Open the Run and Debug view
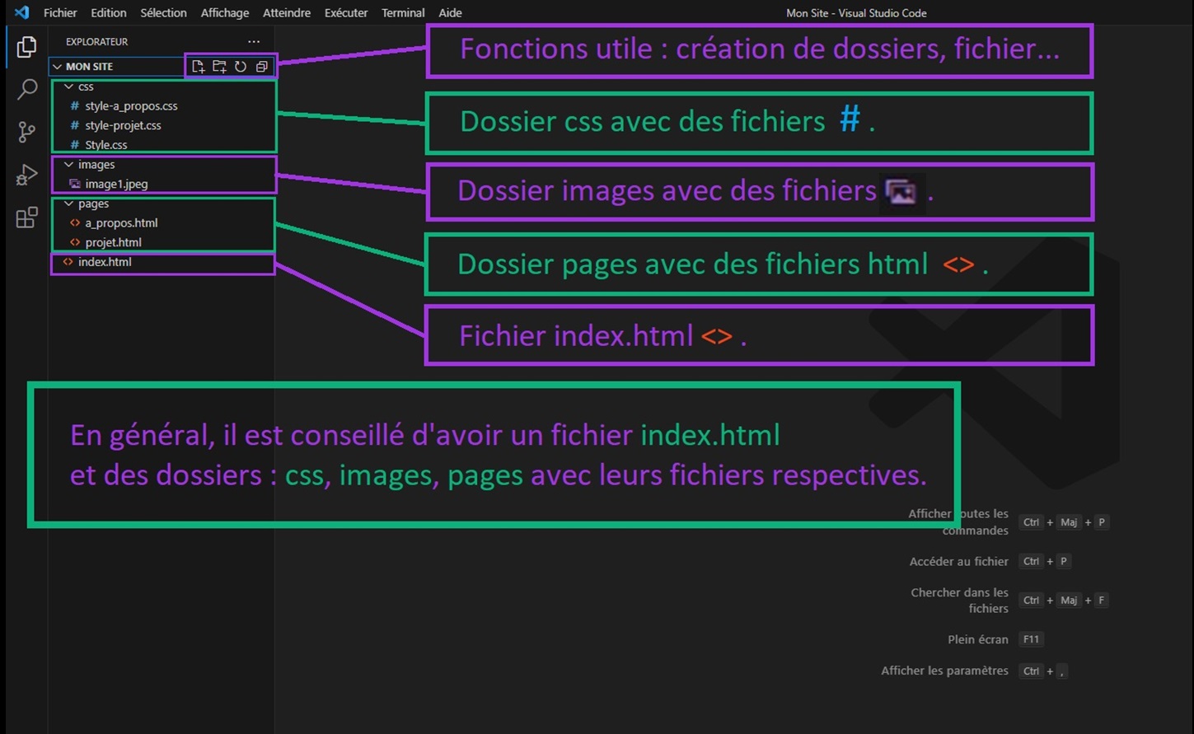 26,175
